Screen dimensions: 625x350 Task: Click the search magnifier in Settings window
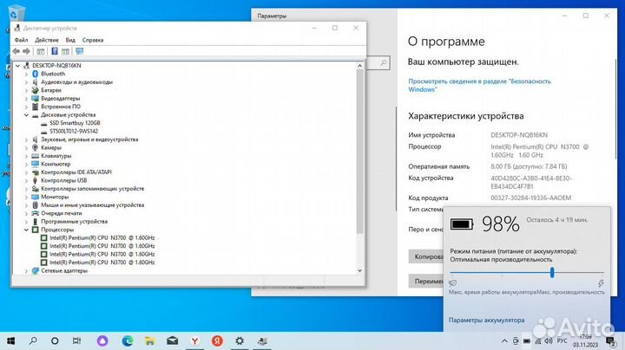pyautogui.click(x=383, y=63)
